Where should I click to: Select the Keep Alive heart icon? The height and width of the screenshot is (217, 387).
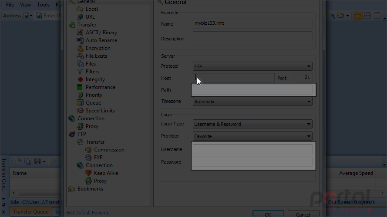pos(88,173)
